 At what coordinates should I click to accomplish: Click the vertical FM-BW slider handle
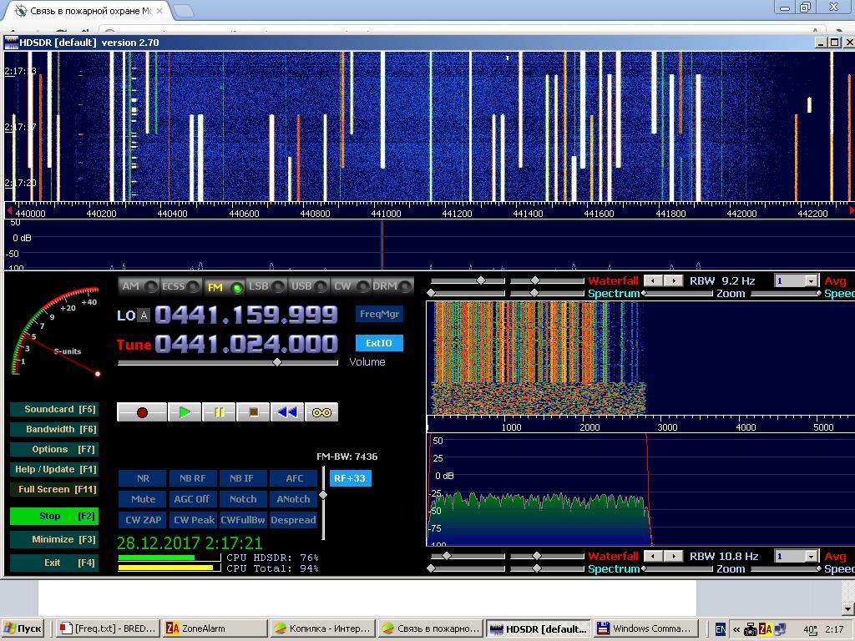(323, 494)
